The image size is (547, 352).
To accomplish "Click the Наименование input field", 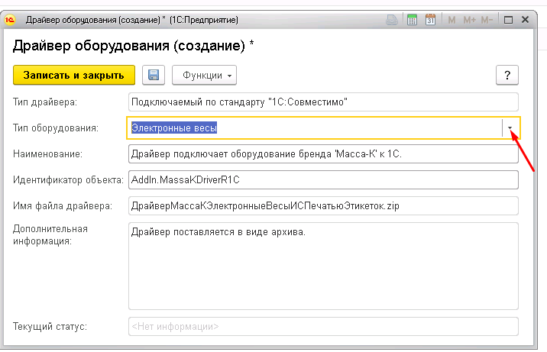I will (x=323, y=153).
